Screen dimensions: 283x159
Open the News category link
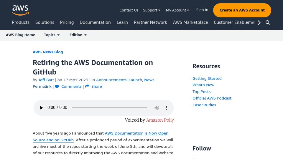pos(149,80)
